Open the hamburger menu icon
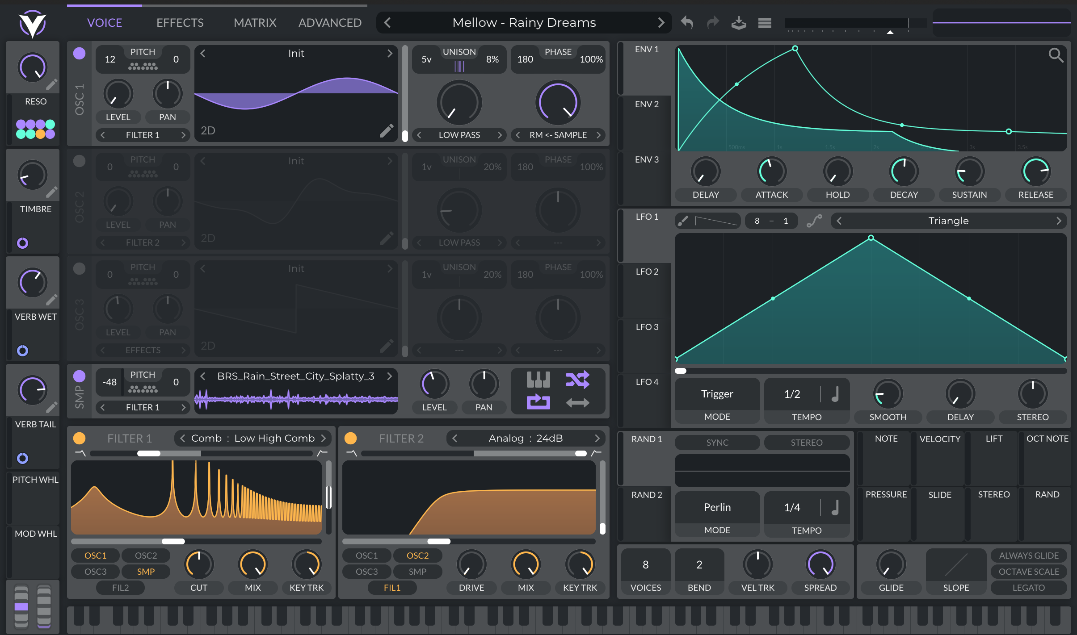 [x=765, y=22]
